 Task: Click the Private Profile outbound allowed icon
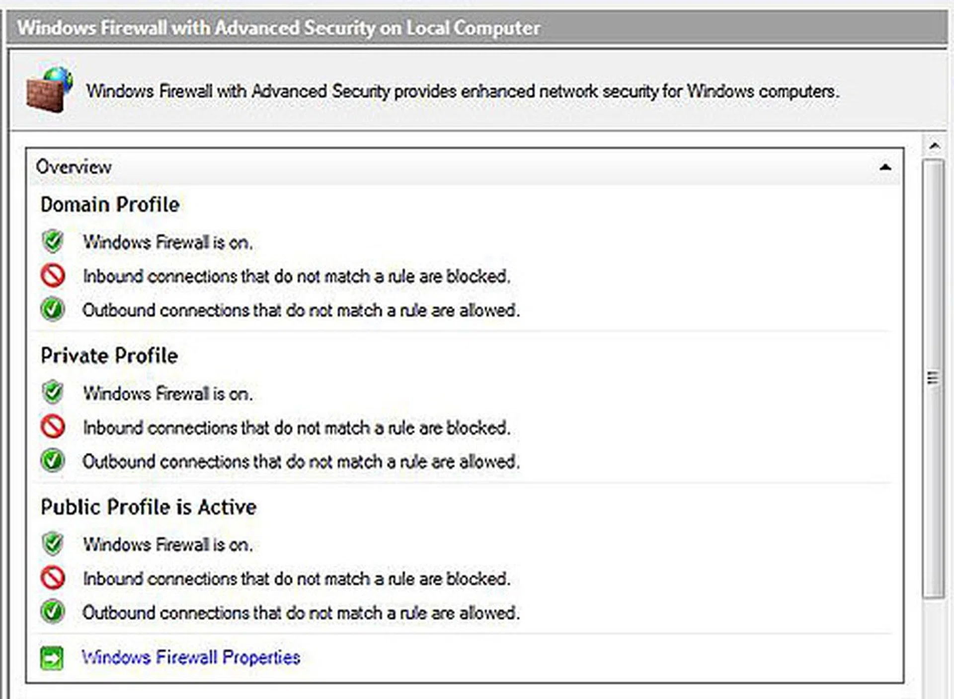[x=52, y=461]
